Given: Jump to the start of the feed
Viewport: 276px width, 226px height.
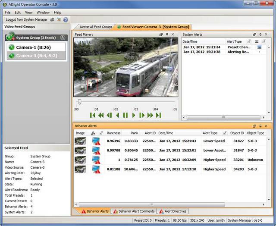Looking at the screenshot, I should (x=92, y=115).
